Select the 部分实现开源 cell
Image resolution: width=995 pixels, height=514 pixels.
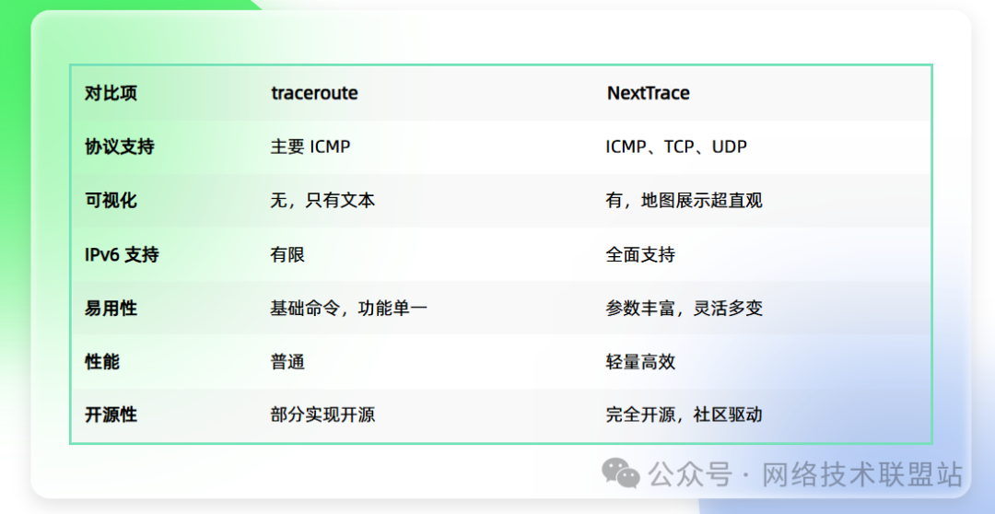click(x=322, y=415)
